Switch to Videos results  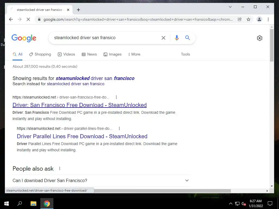[x=66, y=54]
